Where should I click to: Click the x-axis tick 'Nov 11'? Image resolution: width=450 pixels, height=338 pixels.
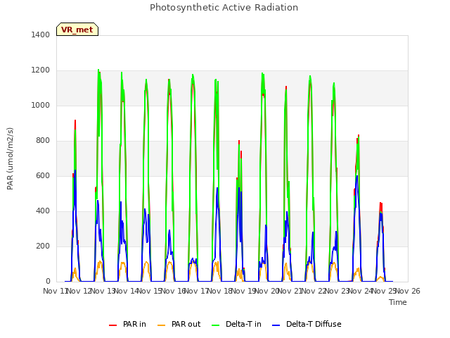56,291
